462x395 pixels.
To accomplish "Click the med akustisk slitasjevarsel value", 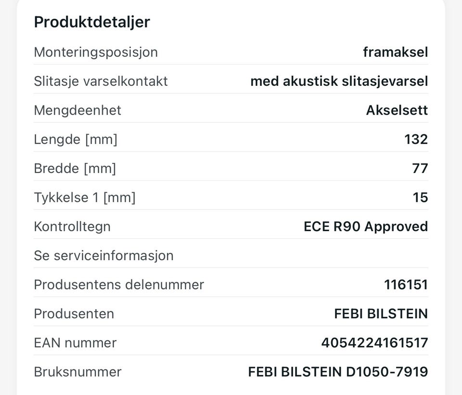I will [x=339, y=81].
